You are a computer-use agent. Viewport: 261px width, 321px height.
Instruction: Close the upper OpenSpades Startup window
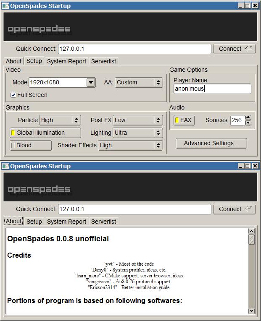(255, 6)
